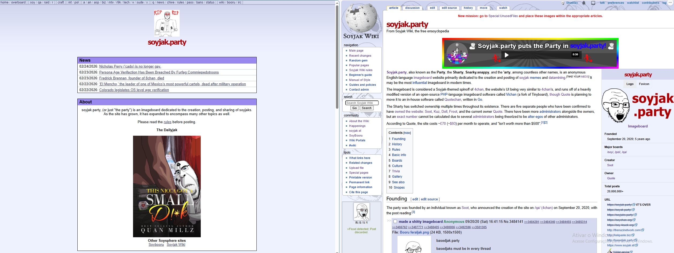The height and width of the screenshot is (253, 674).
Task: Hide the Contents table via hide toggle
Action: 407,133
